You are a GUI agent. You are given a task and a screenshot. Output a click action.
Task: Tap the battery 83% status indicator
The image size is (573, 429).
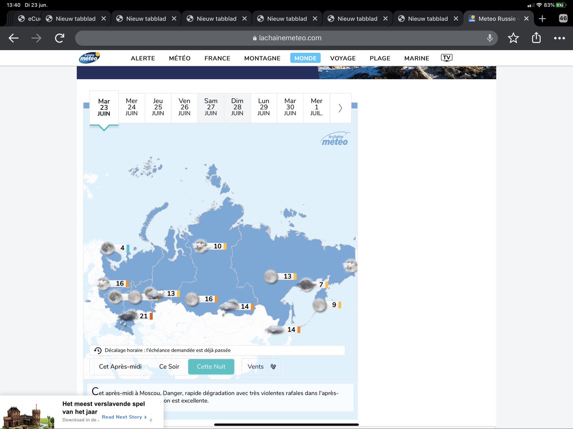pyautogui.click(x=555, y=5)
